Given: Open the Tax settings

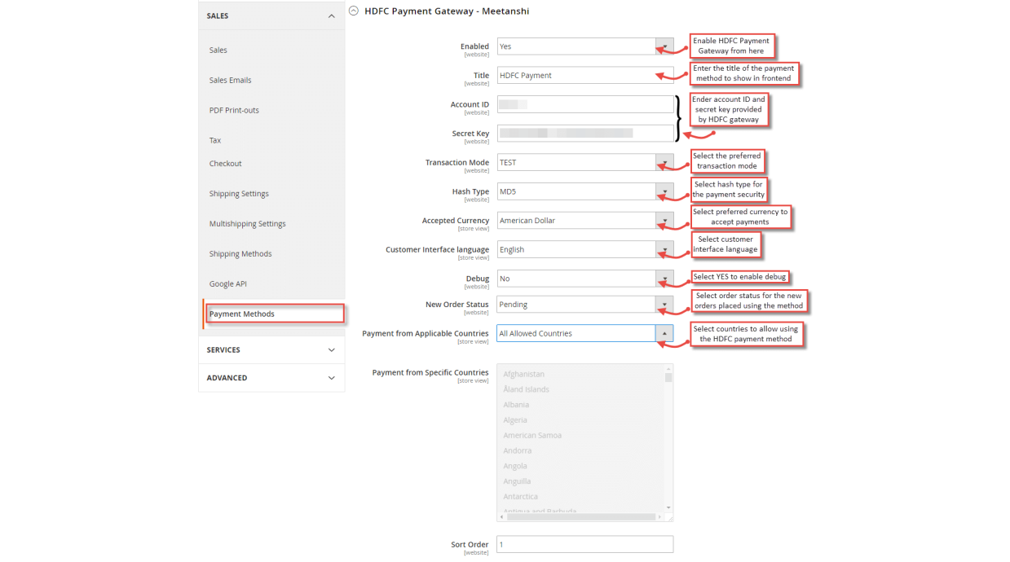Looking at the screenshot, I should 215,140.
